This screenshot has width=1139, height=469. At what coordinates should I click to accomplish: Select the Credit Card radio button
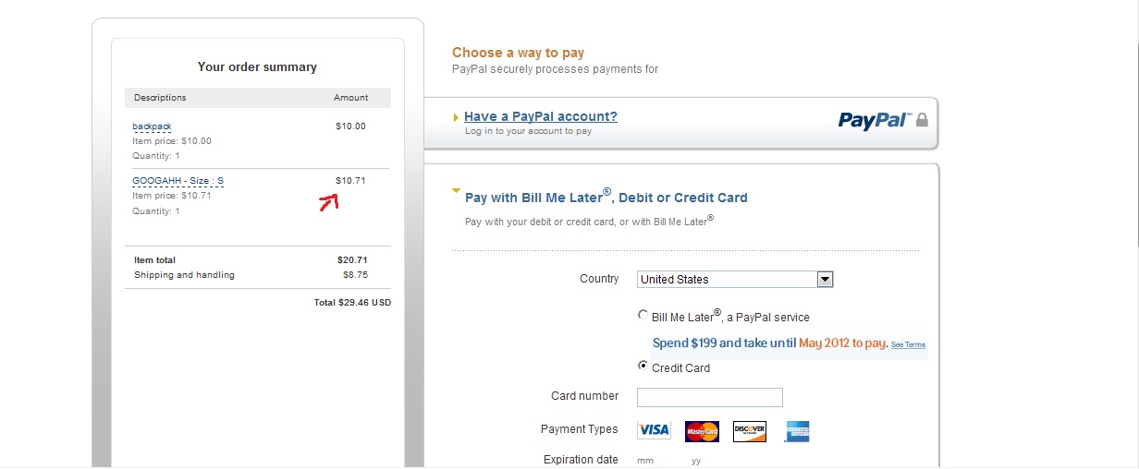click(x=643, y=366)
